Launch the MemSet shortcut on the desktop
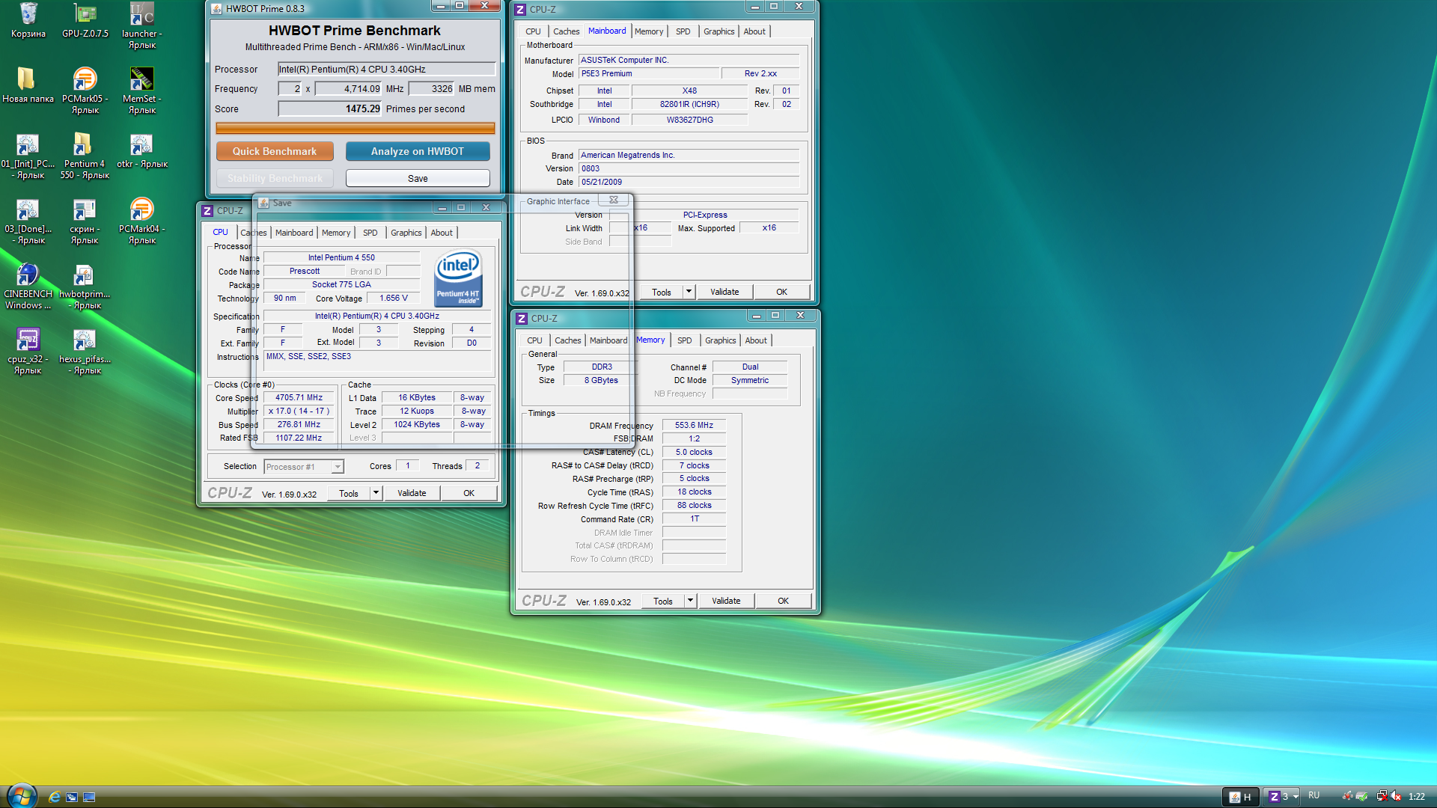Viewport: 1437px width, 808px height. [x=141, y=91]
